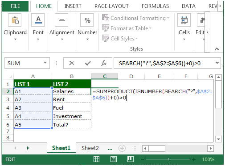Click the Format as Table icon
The height and width of the screenshot is (166, 225).
point(106,28)
